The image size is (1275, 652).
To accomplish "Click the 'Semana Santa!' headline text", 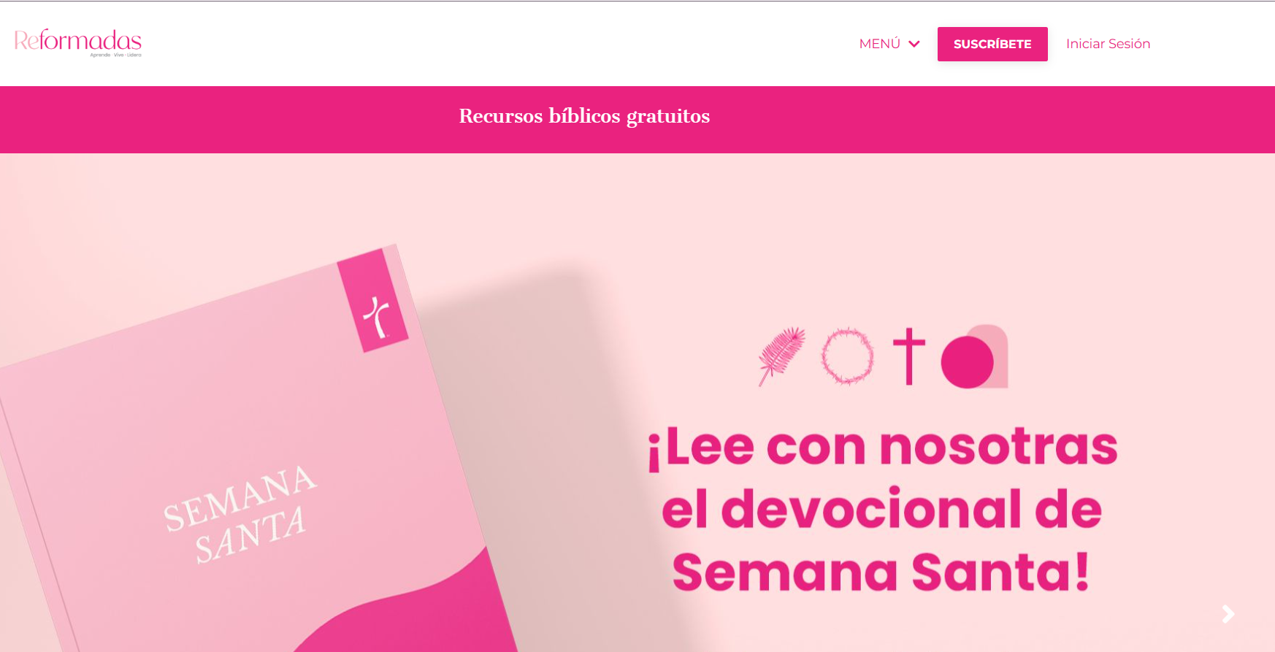I will (x=881, y=572).
